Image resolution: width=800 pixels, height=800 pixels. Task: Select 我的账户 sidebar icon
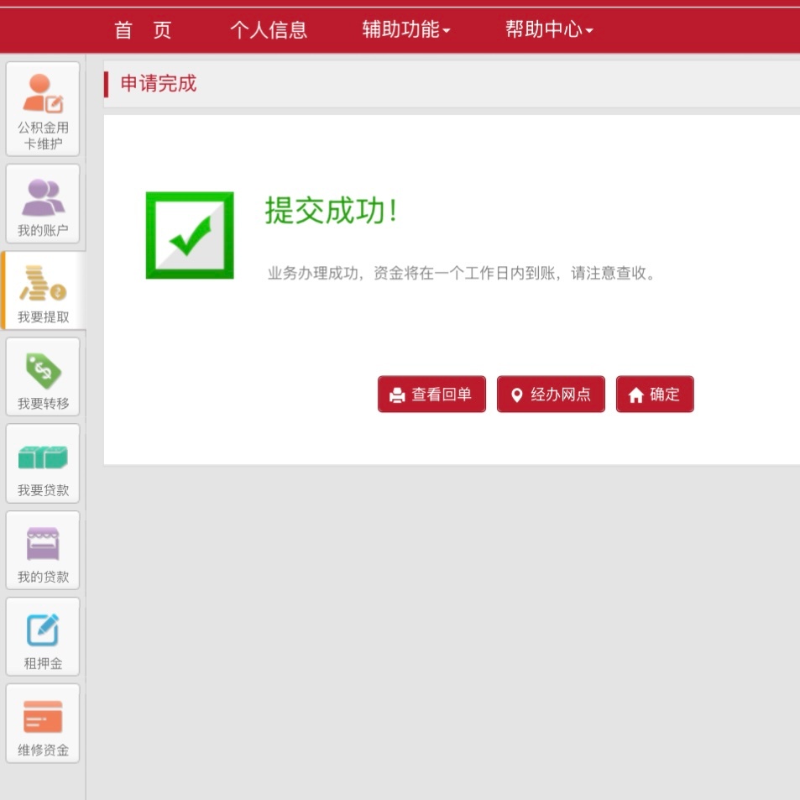click(x=42, y=204)
